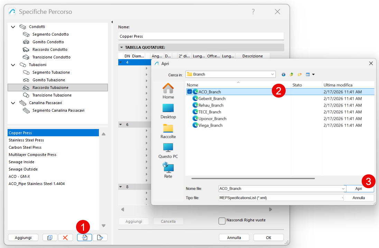Toggle Nascondi Righe vuote checkbox
Image resolution: width=379 pixels, height=248 pixels.
(222, 221)
